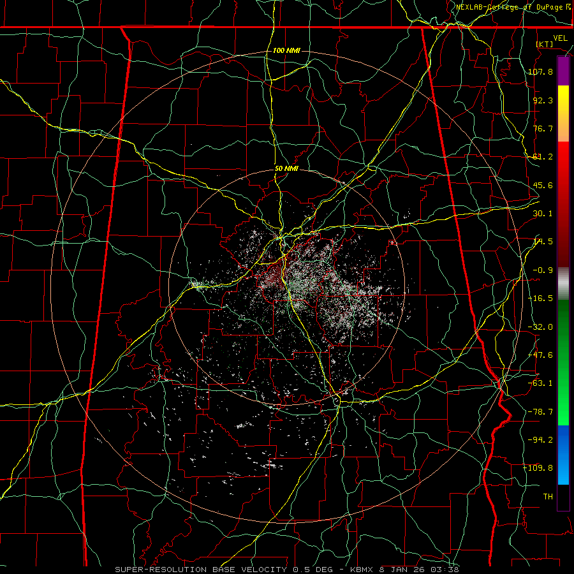This screenshot has width=574, height=574.
Task: Select the -16.5 value on velocity scale
Action: (x=540, y=298)
